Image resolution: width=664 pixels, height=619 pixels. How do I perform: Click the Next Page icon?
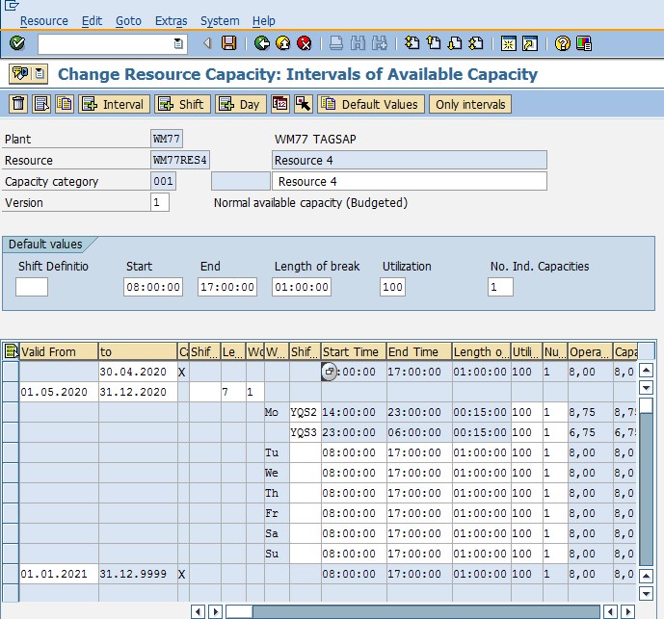455,43
